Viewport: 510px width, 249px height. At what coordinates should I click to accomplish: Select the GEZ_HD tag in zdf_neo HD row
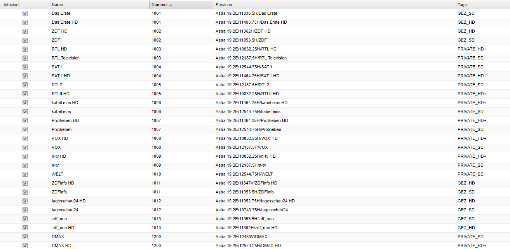point(466,228)
